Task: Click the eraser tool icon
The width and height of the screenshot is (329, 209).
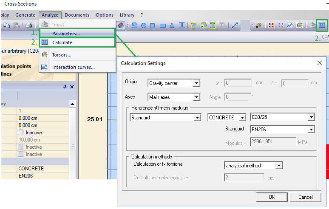Action: click(x=121, y=25)
